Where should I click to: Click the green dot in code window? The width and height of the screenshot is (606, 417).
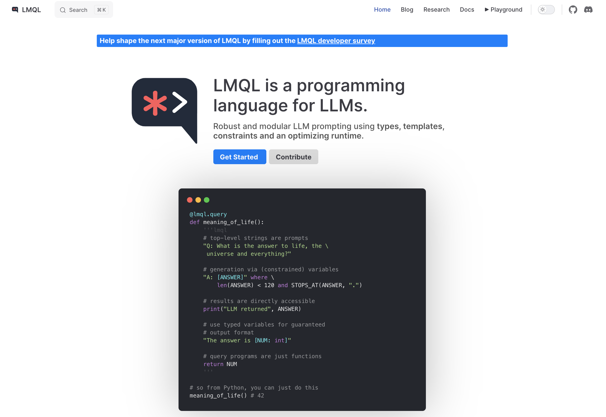(x=206, y=200)
